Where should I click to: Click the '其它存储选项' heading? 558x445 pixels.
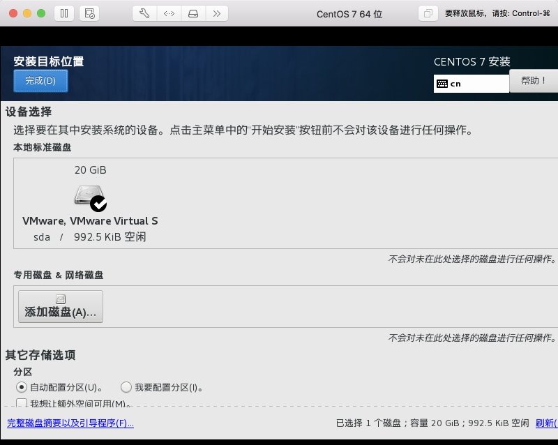tap(40, 355)
